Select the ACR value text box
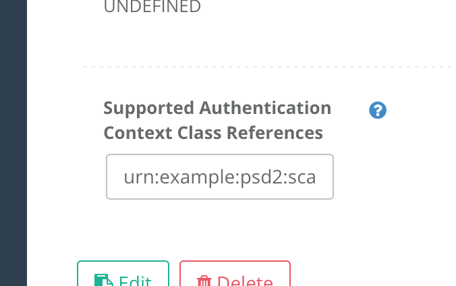 click(220, 177)
